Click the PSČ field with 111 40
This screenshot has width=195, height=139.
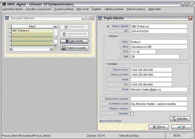click(x=143, y=52)
